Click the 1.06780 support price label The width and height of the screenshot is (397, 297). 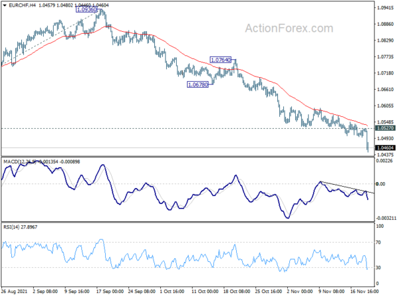point(198,84)
